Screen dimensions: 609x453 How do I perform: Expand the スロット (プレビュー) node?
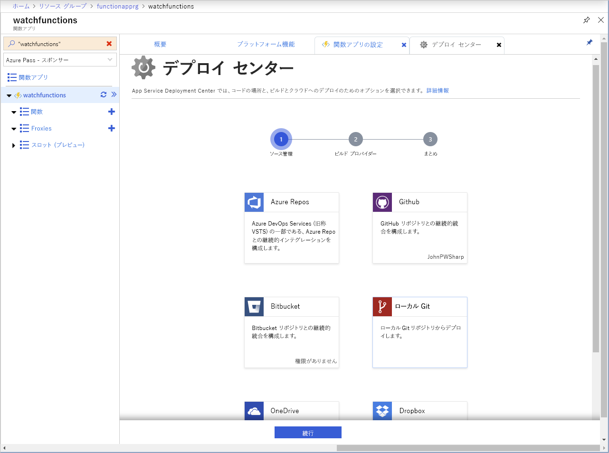(x=14, y=146)
